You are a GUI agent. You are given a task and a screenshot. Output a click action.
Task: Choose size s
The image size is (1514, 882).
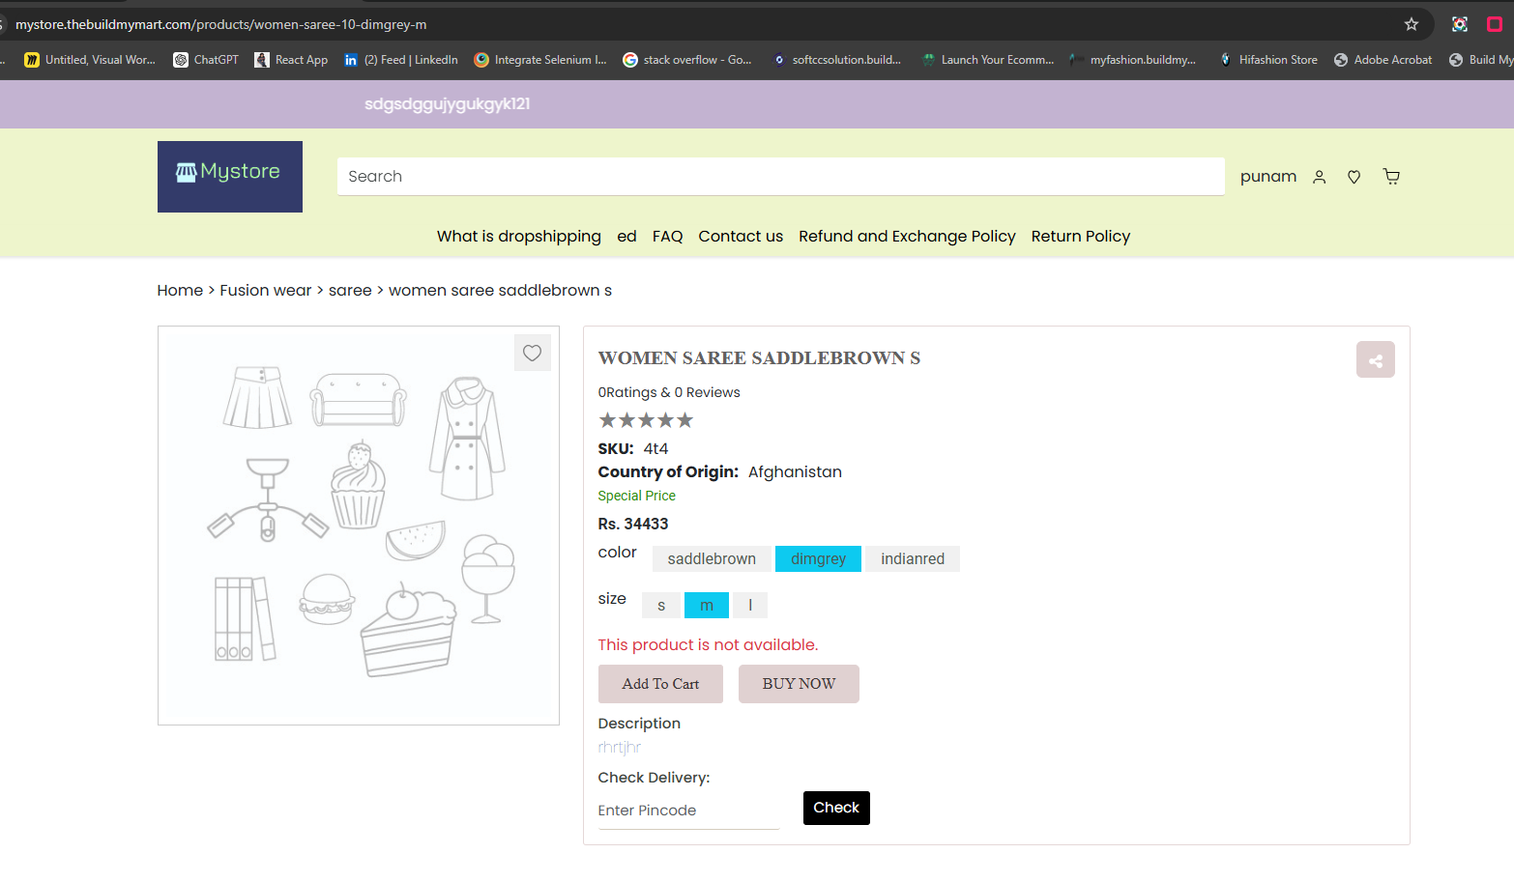click(x=661, y=605)
